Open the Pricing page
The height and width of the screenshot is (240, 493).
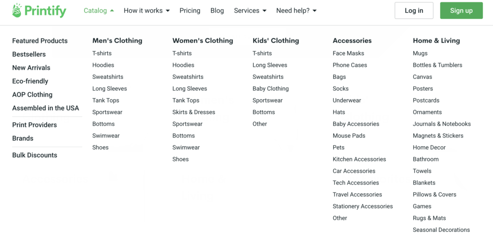click(x=190, y=11)
